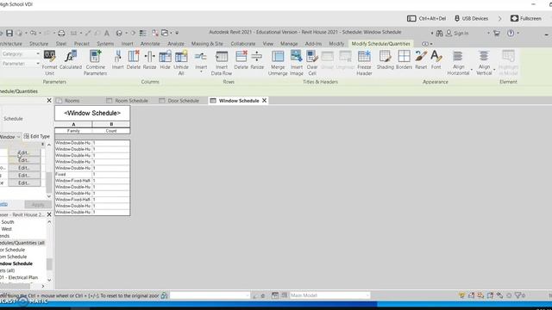Delete the selected column
The height and width of the screenshot is (310, 552).
point(134,59)
